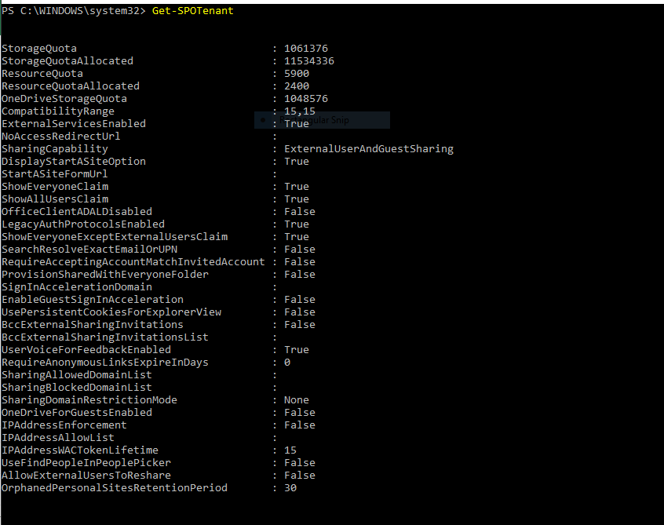
Task: Click the AllowExternalUsersToReshare property name
Action: pyautogui.click(x=86, y=476)
